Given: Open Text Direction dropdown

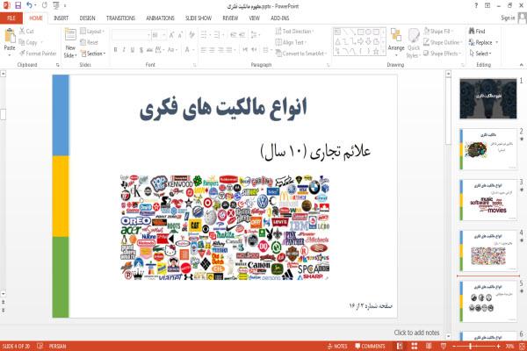Looking at the screenshot, I should tap(294, 32).
